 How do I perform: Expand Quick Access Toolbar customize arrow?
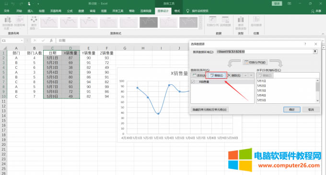(x=38, y=4)
